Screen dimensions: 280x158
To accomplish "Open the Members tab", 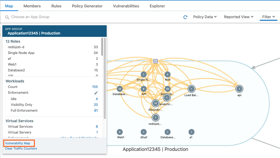I will 32,6.
